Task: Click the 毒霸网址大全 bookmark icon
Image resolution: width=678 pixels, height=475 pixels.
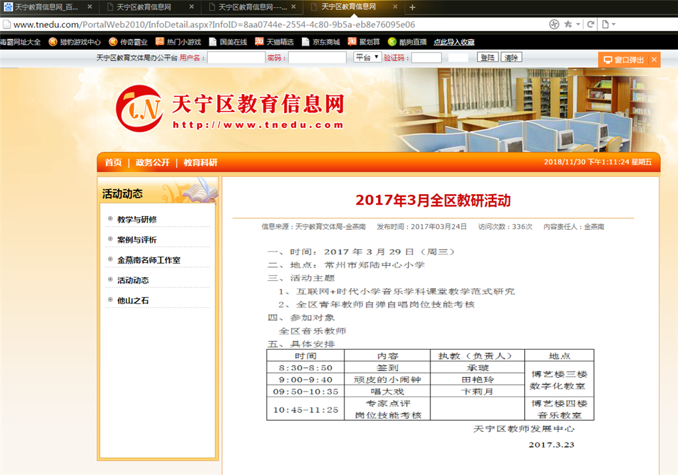Action: 21,41
